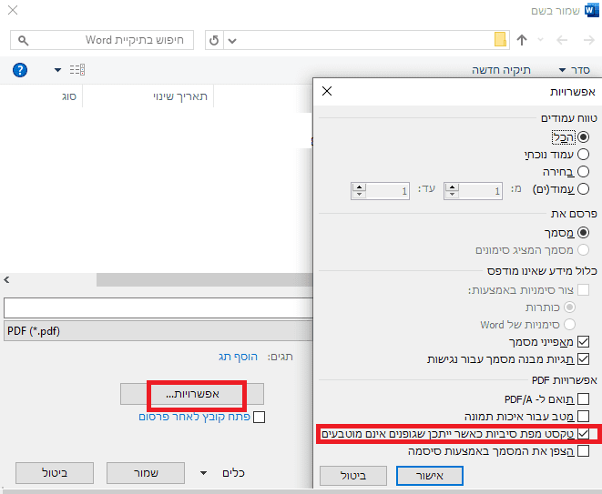The height and width of the screenshot is (494, 602).
Task: Select the מסמך publish radio button
Action: pyautogui.click(x=583, y=232)
